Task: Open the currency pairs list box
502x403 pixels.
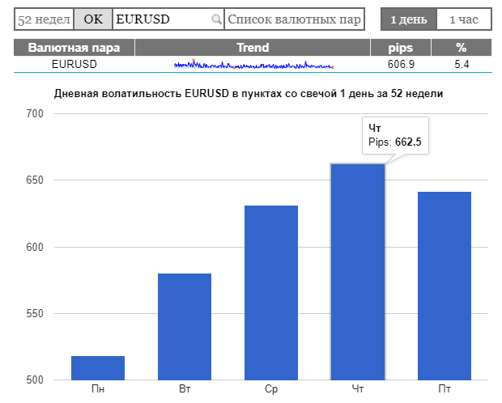Action: [x=295, y=19]
